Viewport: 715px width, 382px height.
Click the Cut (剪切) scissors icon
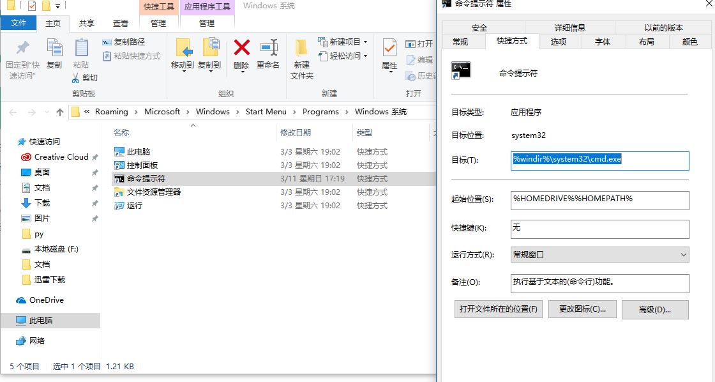(x=76, y=78)
